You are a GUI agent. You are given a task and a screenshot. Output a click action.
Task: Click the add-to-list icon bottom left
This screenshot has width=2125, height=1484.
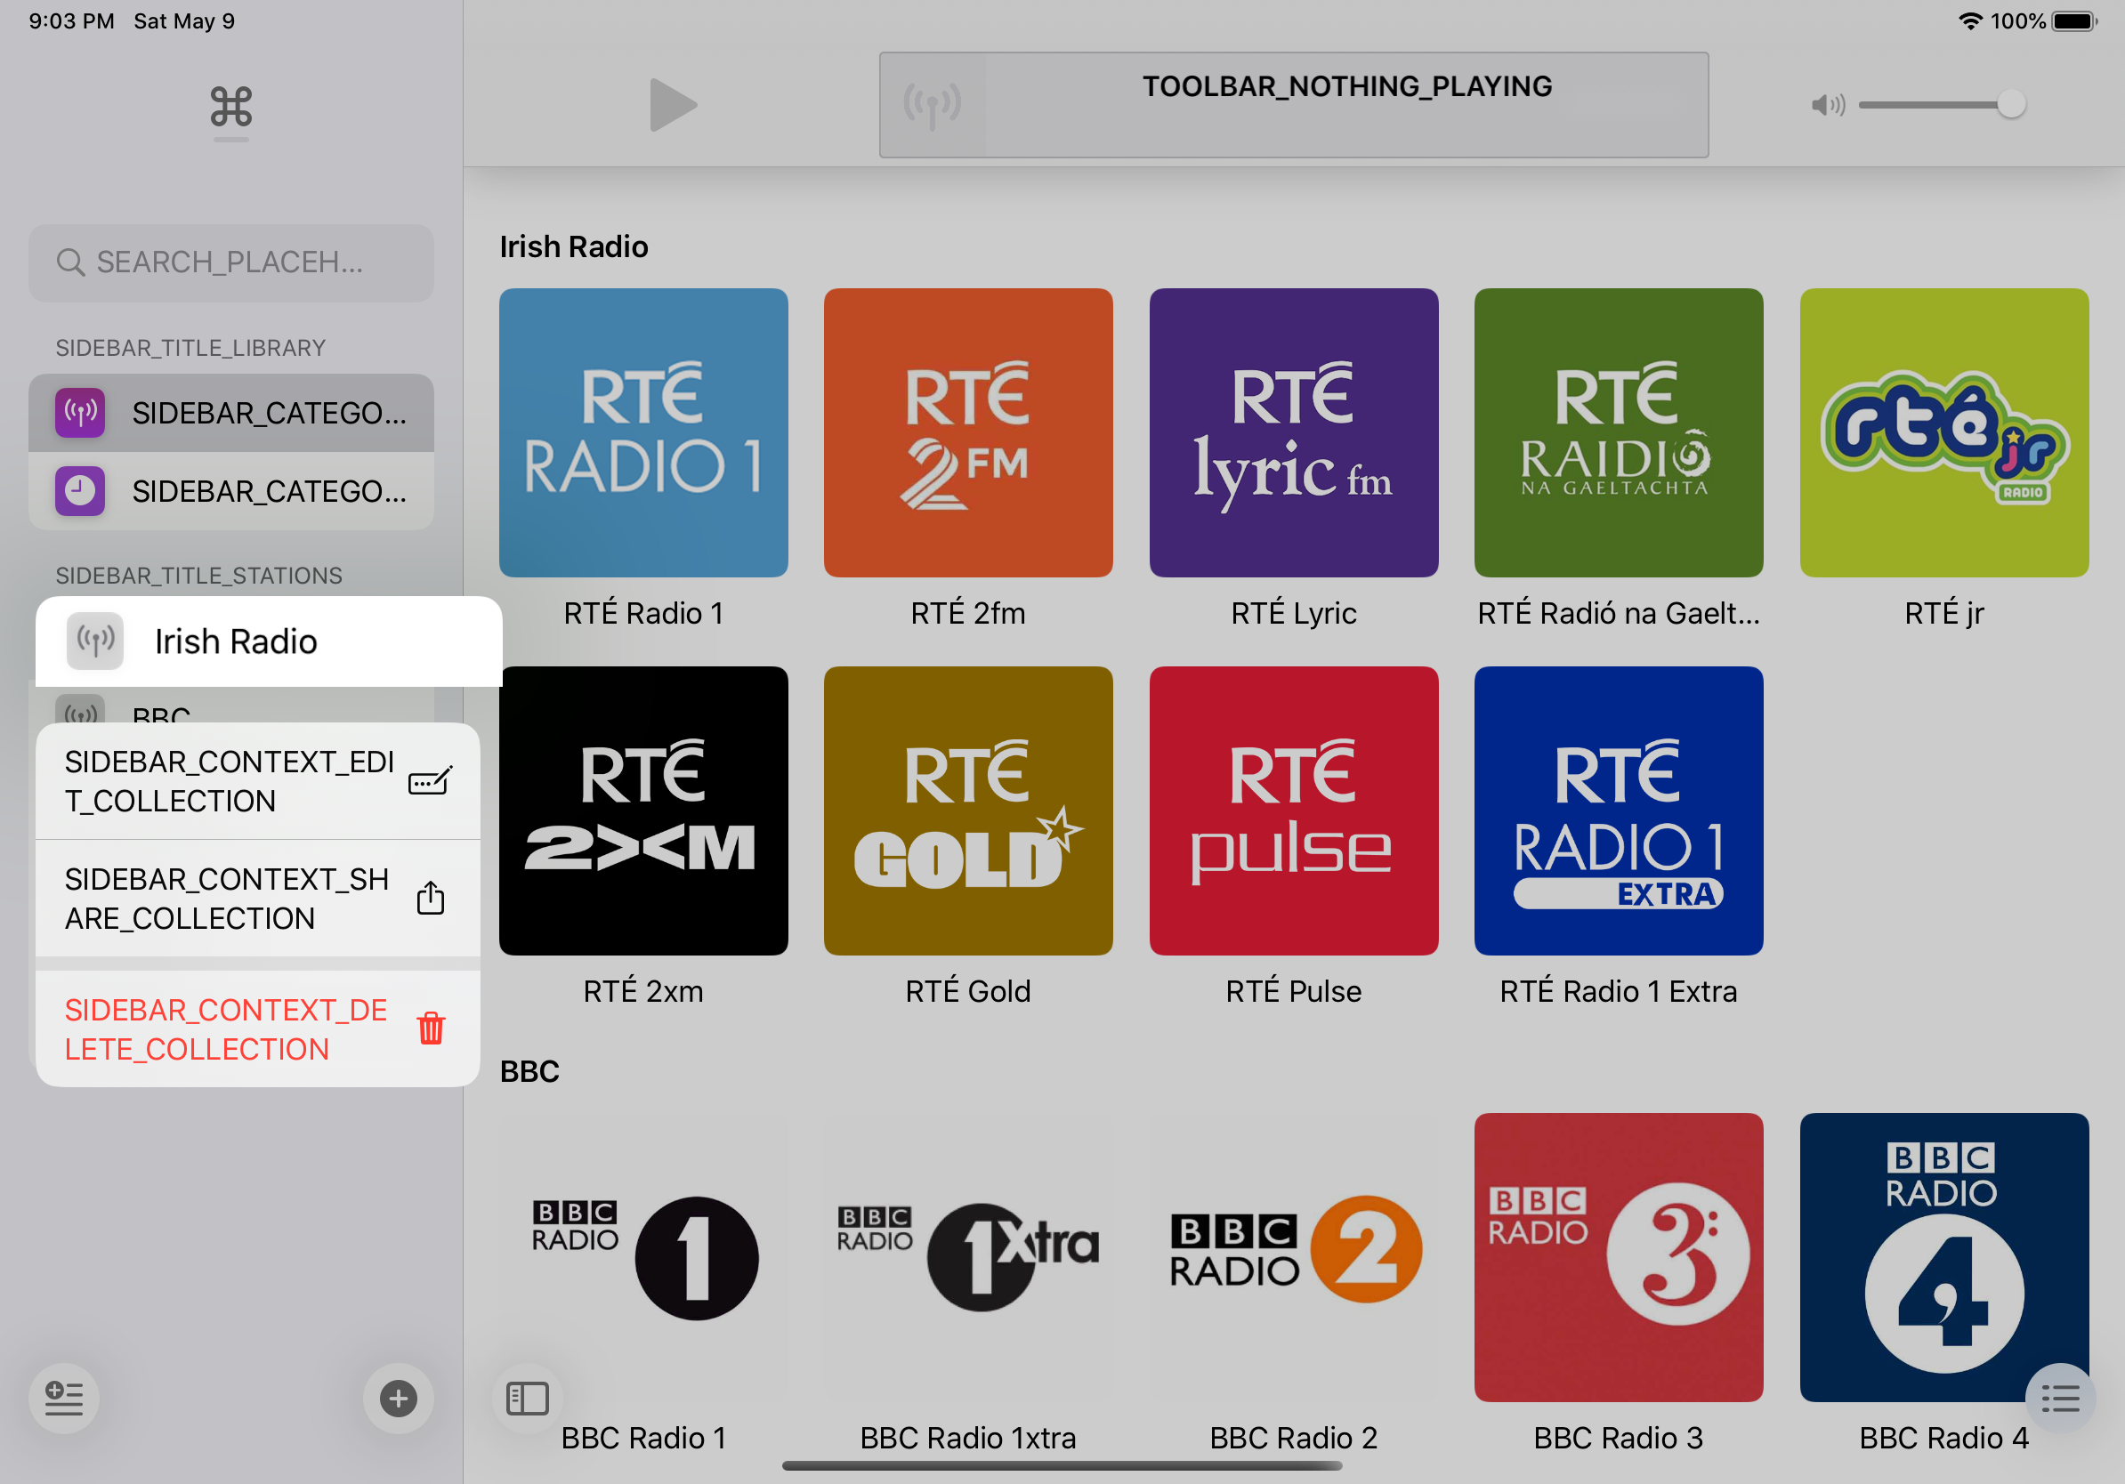coord(64,1398)
